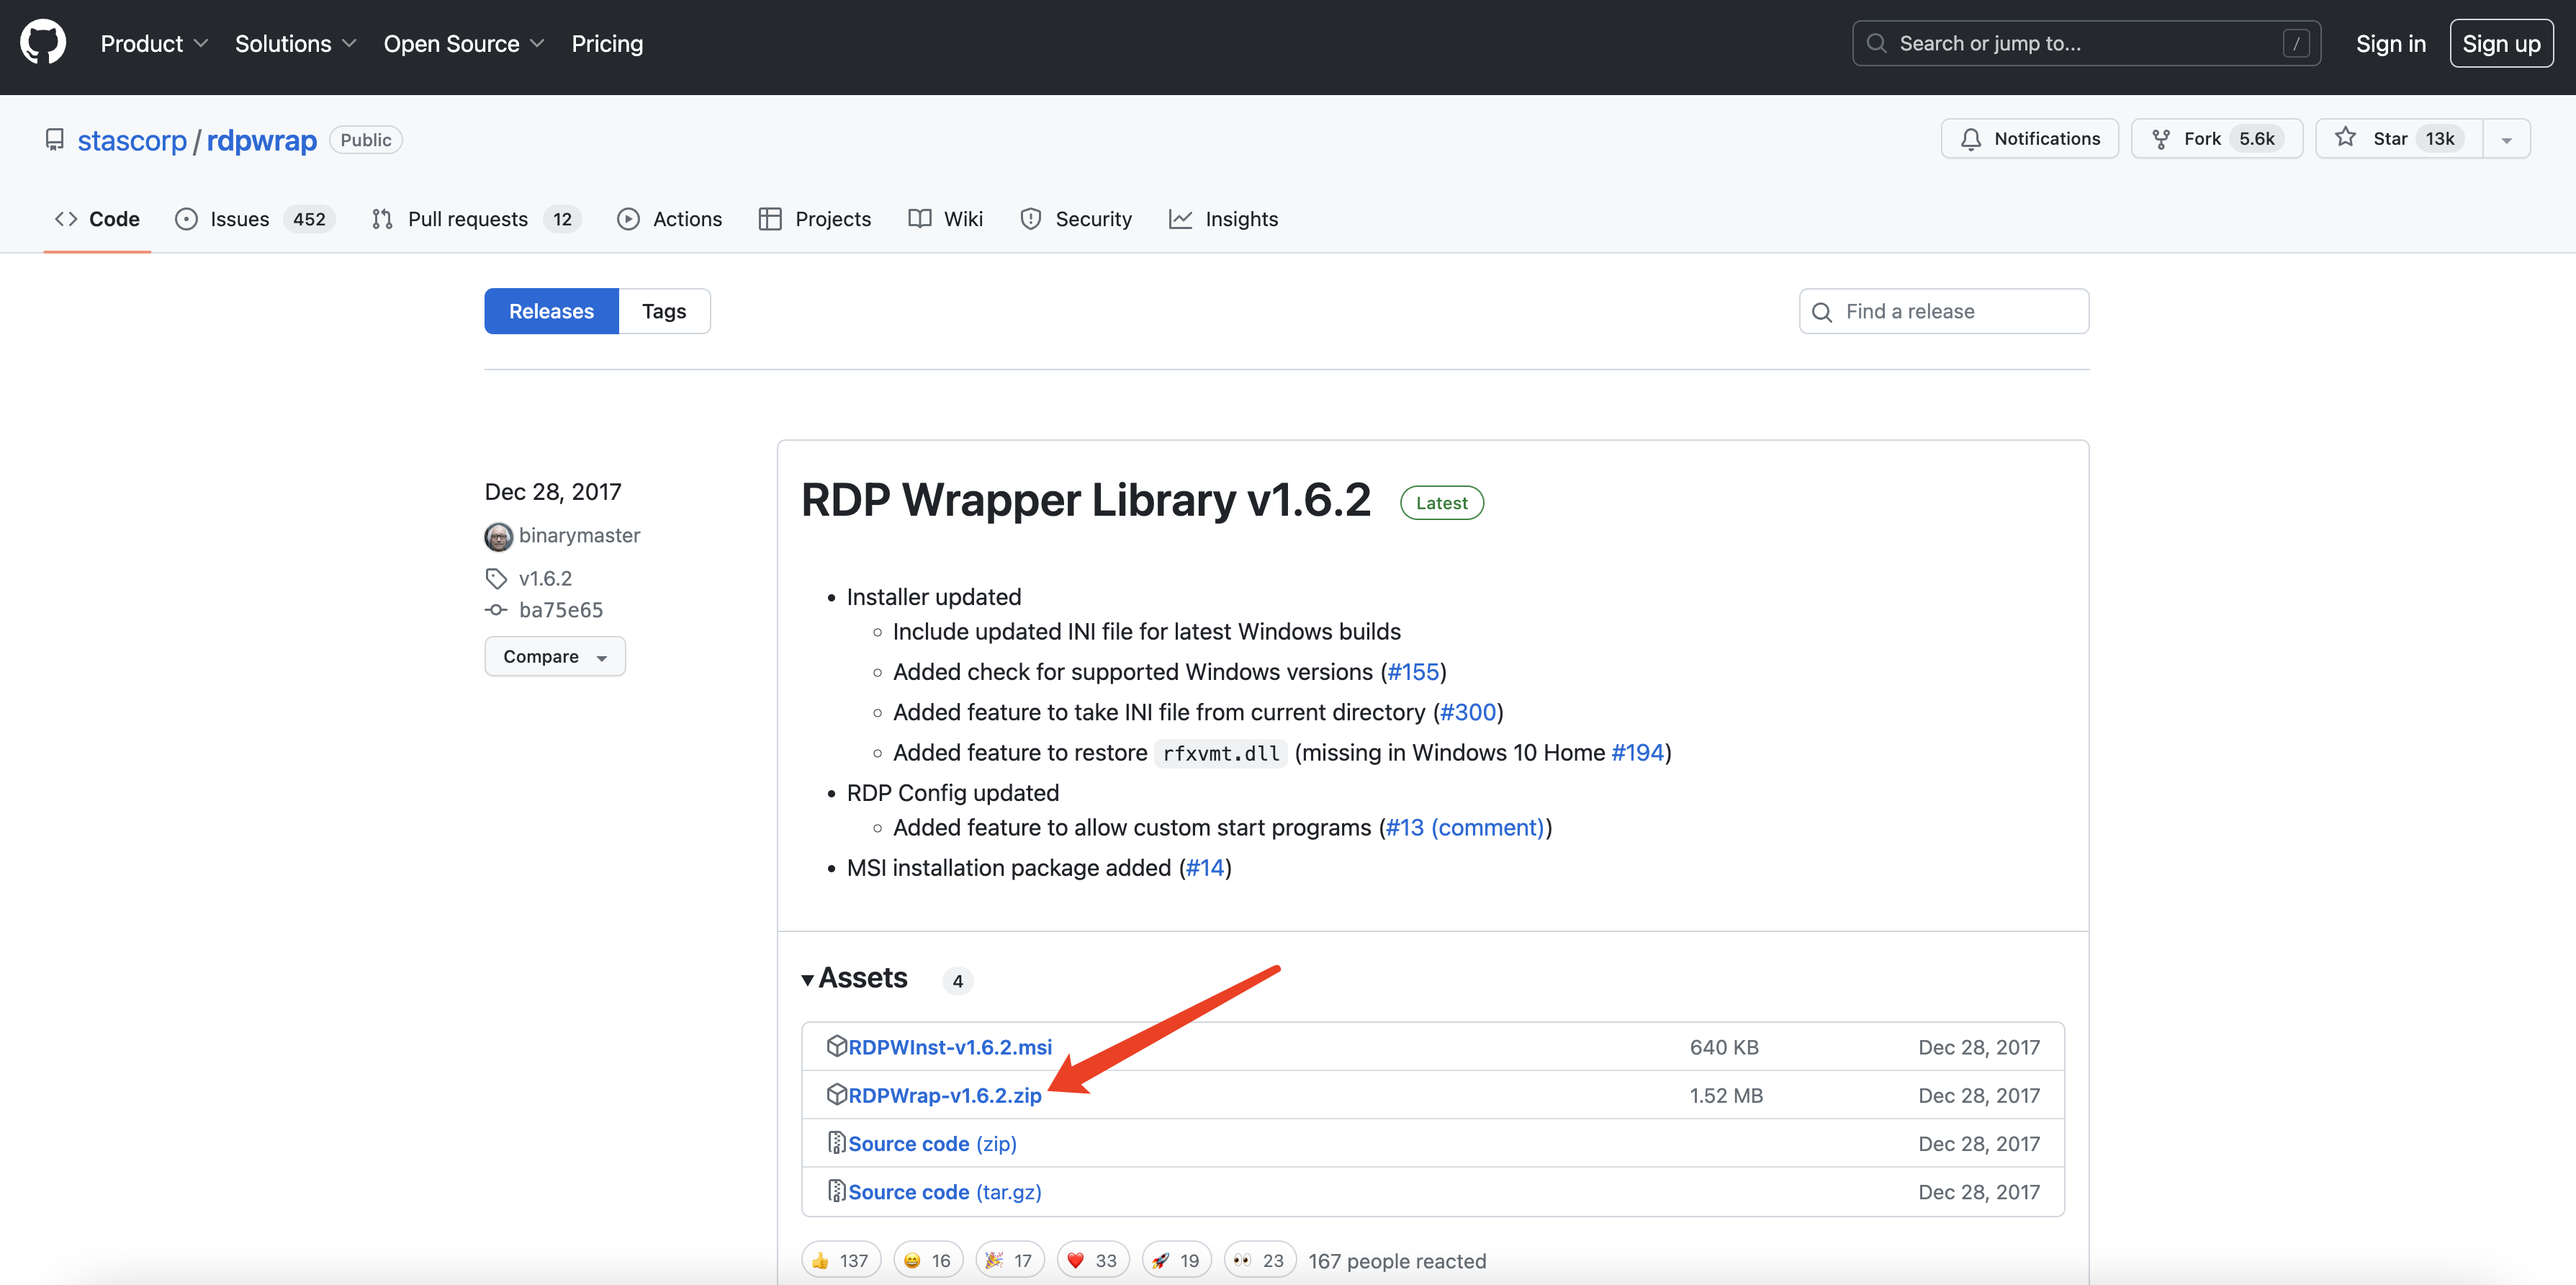Open the Star list dropdown arrow

click(2506, 139)
